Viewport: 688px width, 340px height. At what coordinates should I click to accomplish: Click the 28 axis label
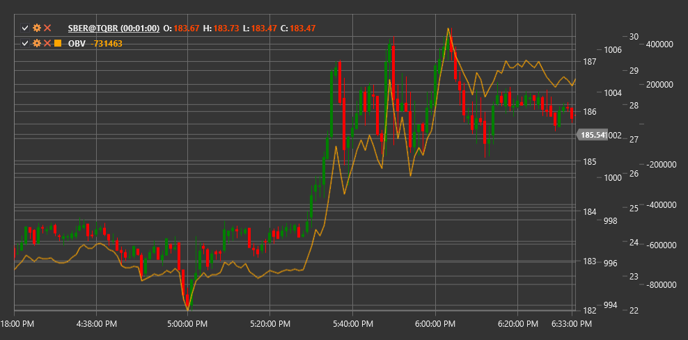pyautogui.click(x=634, y=105)
